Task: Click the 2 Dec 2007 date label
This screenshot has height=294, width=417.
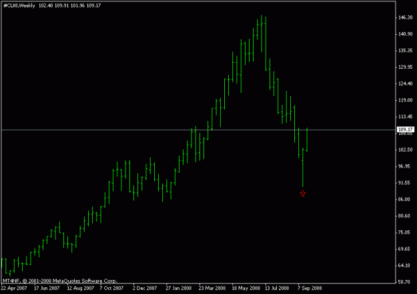Action: [x=145, y=288]
